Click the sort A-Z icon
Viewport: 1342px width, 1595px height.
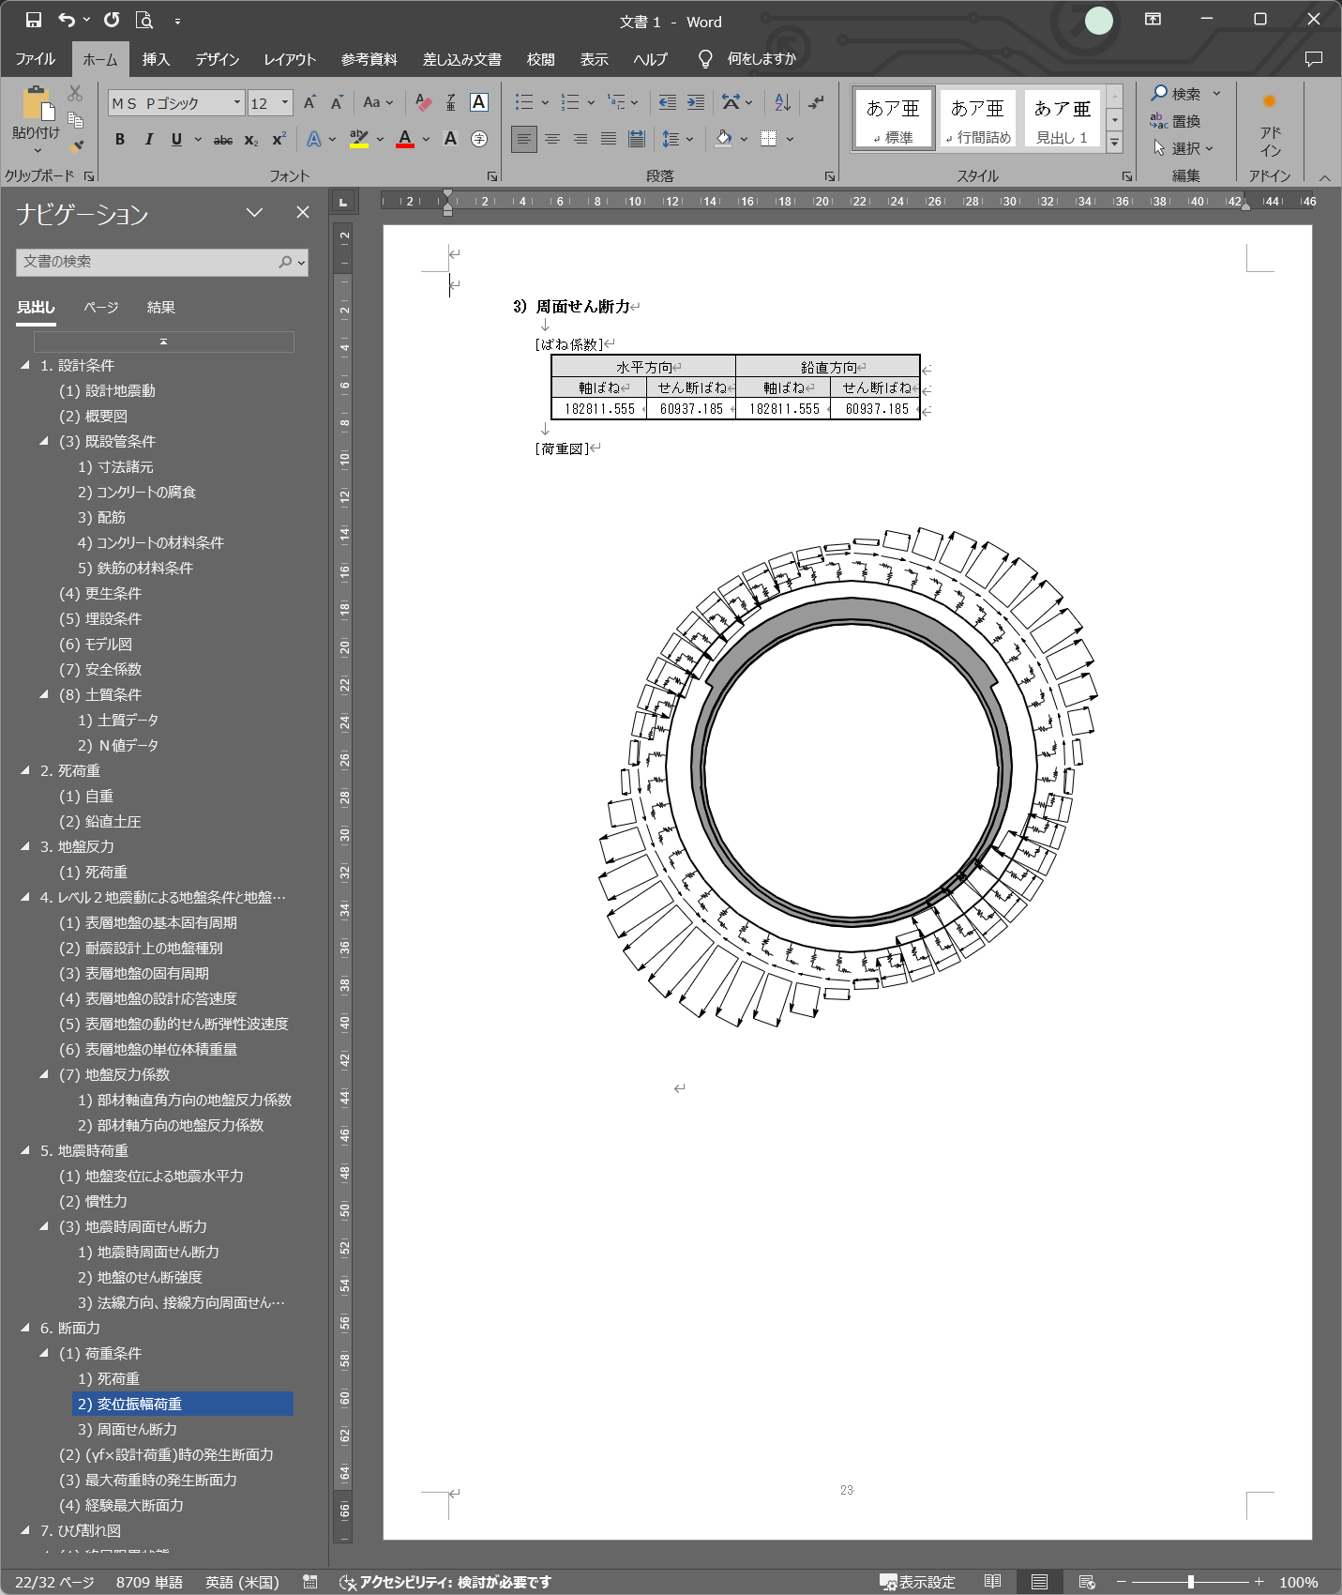pyautogui.click(x=782, y=102)
